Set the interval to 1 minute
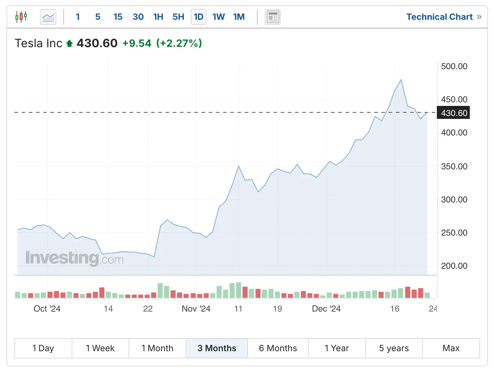The image size is (493, 371). click(78, 17)
